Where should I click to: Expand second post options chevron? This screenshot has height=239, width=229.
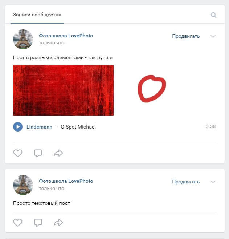coord(213,182)
